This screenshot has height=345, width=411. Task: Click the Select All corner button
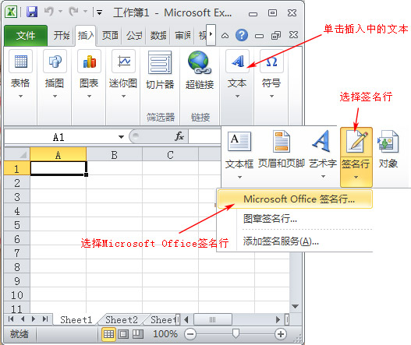[x=17, y=154]
